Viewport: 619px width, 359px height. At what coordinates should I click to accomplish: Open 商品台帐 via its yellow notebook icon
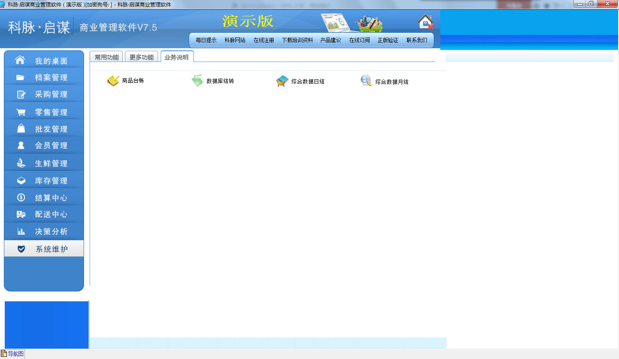113,80
